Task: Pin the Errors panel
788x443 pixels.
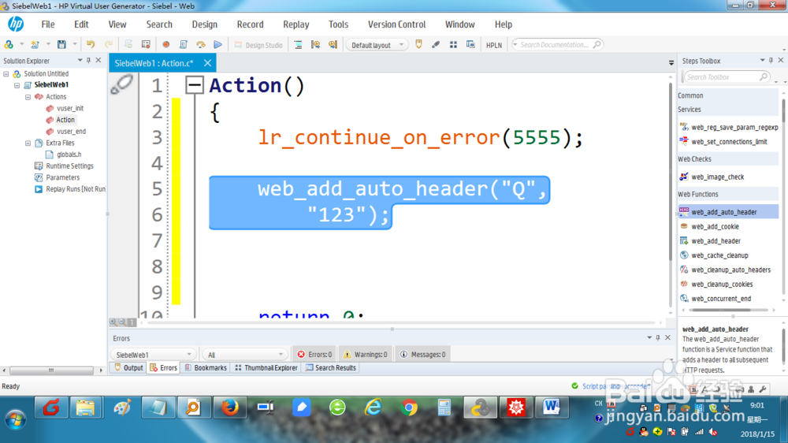Action: pos(658,337)
